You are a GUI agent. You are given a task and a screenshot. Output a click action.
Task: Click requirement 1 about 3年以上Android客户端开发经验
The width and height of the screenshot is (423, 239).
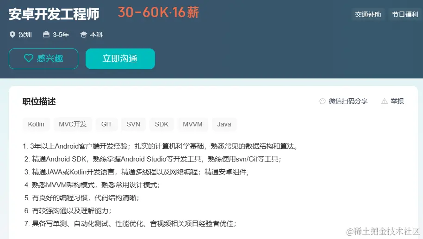[x=161, y=146]
